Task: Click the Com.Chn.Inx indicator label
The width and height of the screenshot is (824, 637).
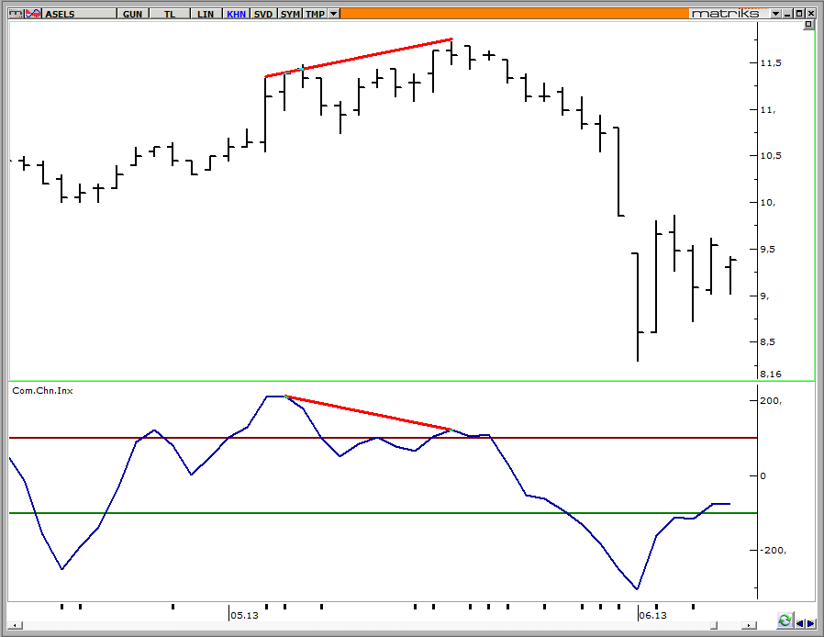Action: (x=42, y=390)
